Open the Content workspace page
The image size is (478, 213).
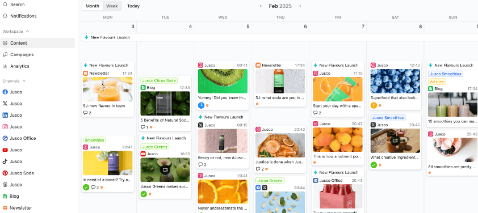(x=37, y=43)
